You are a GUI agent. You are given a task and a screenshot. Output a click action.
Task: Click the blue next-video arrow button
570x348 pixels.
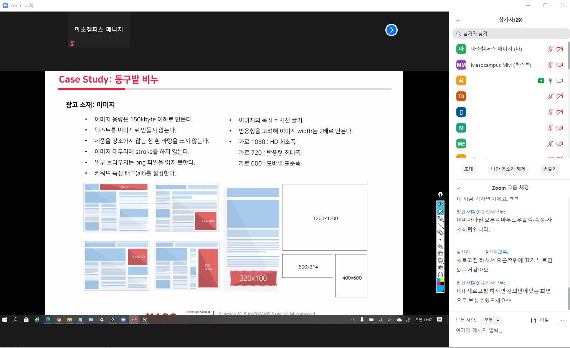(391, 30)
